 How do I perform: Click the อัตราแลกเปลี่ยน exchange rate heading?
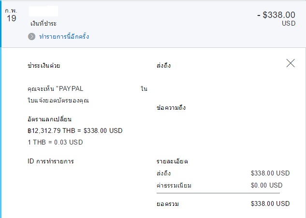(50, 119)
